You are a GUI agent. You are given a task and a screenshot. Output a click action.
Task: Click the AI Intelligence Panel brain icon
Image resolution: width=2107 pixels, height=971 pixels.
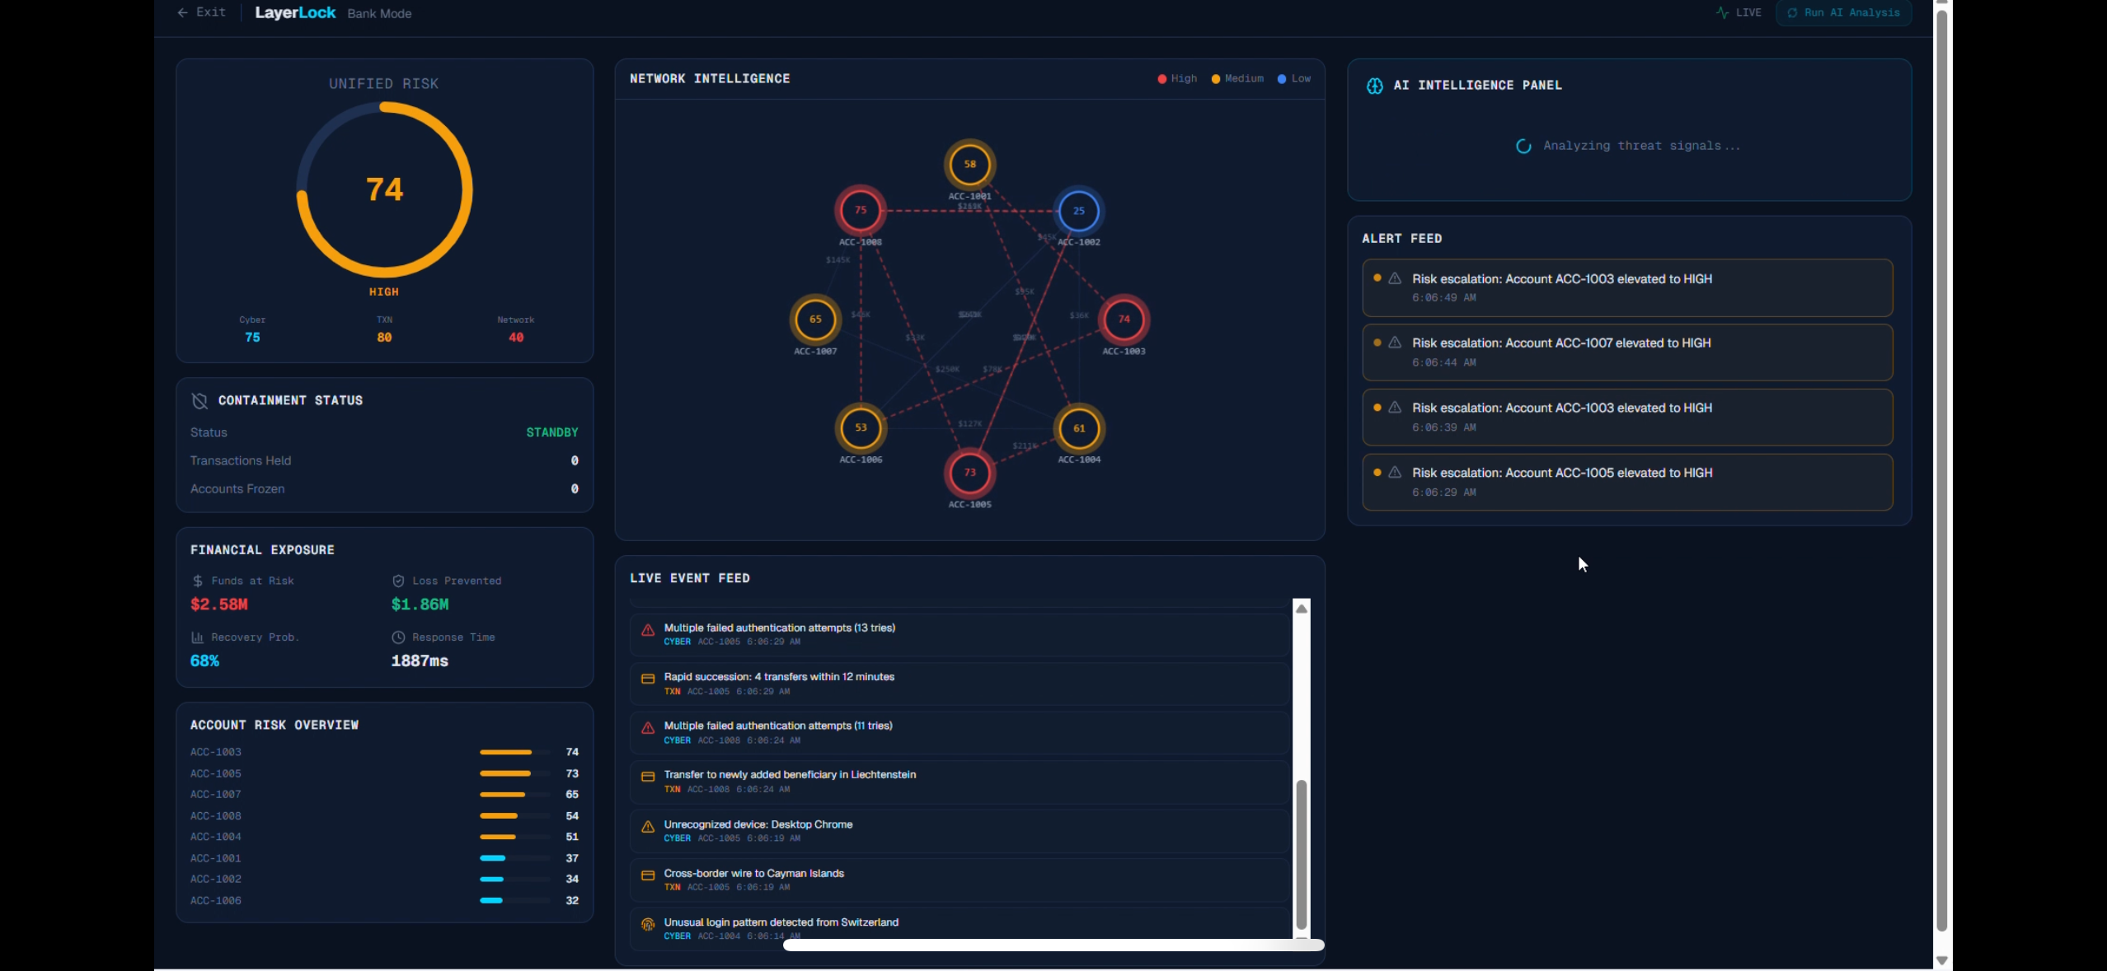[x=1374, y=86]
